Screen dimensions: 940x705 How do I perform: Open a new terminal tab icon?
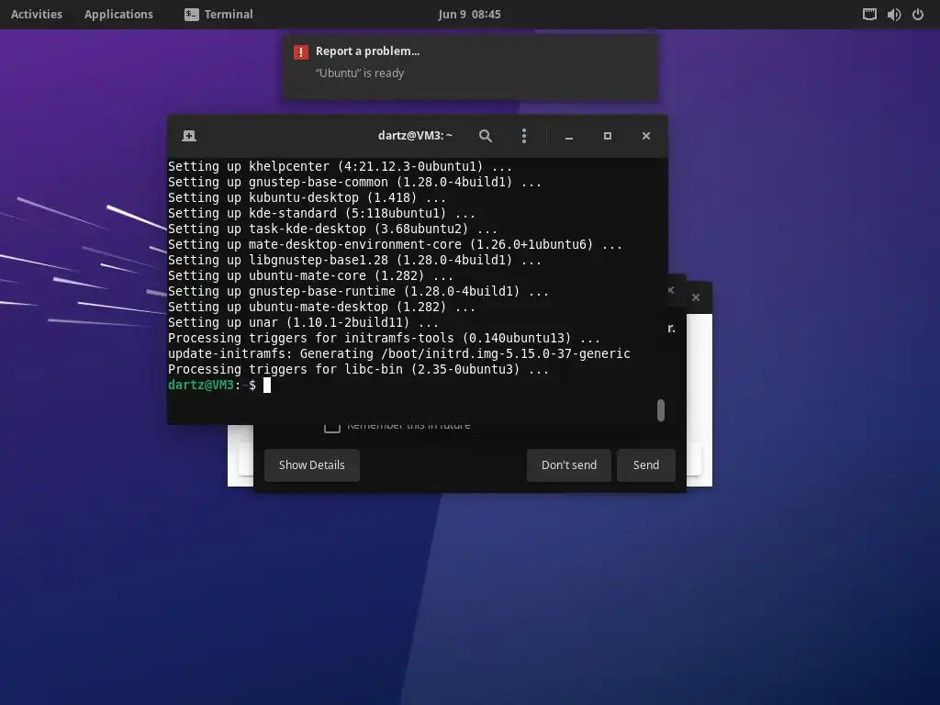[x=189, y=136]
